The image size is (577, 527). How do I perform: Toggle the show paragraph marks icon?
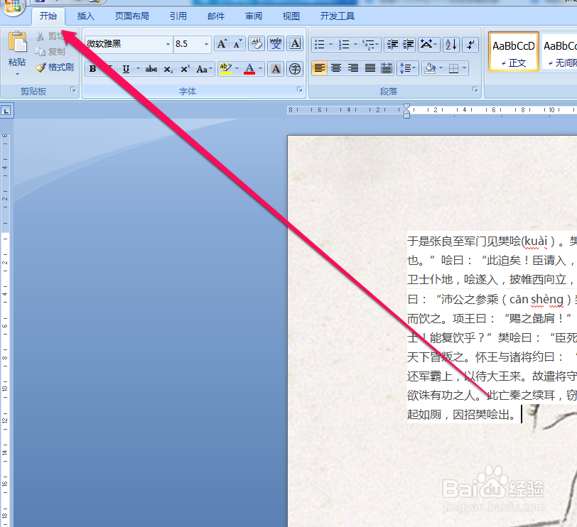[470, 45]
